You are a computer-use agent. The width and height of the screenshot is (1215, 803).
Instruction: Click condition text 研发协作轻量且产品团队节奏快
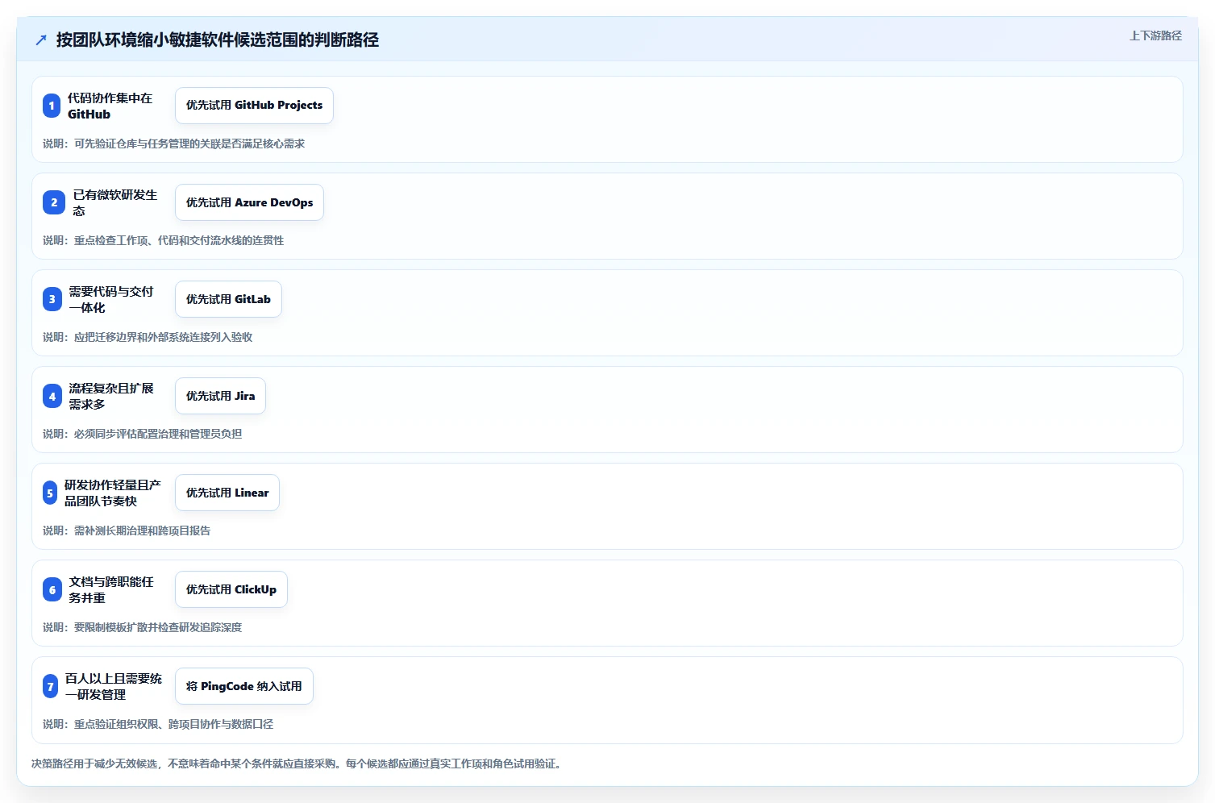coord(113,493)
